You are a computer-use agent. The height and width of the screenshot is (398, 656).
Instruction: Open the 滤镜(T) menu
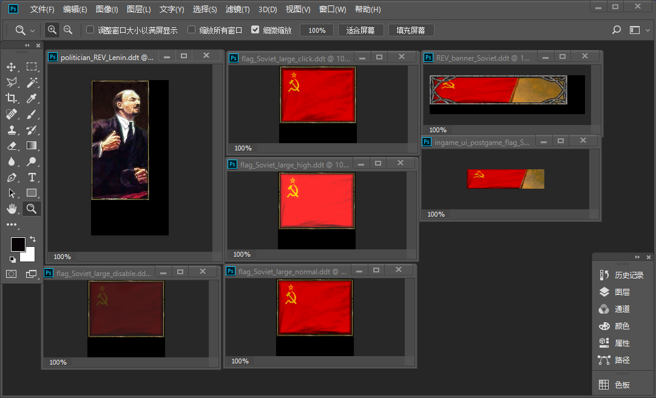pyautogui.click(x=237, y=9)
